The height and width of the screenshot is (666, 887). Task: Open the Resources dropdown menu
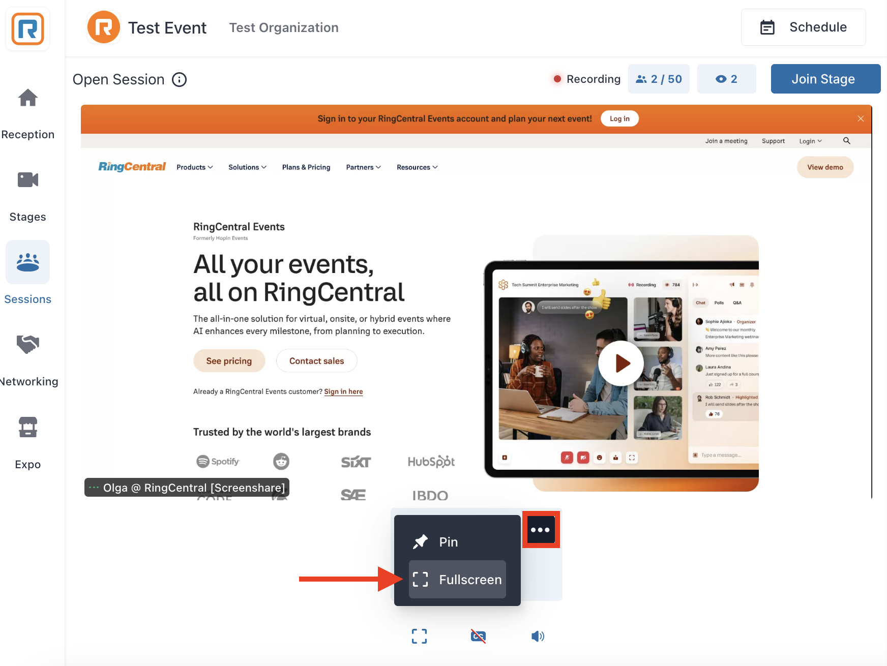(417, 167)
